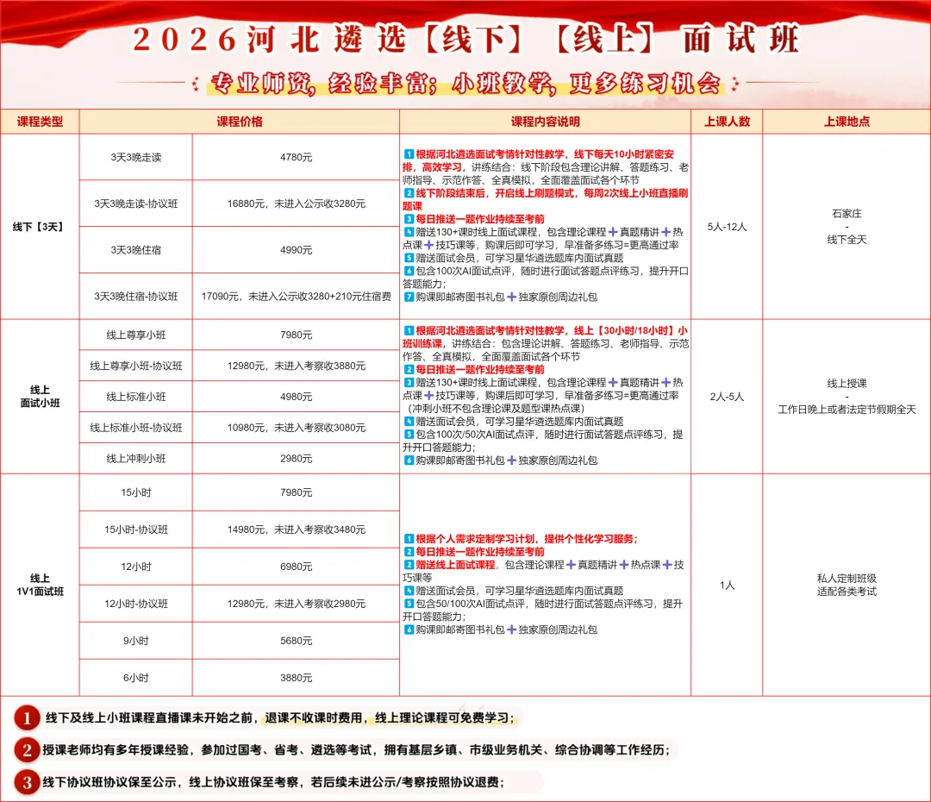The height and width of the screenshot is (802, 931).
Task: Click blue badge 6 about AI面试点评
Action: coord(409,270)
